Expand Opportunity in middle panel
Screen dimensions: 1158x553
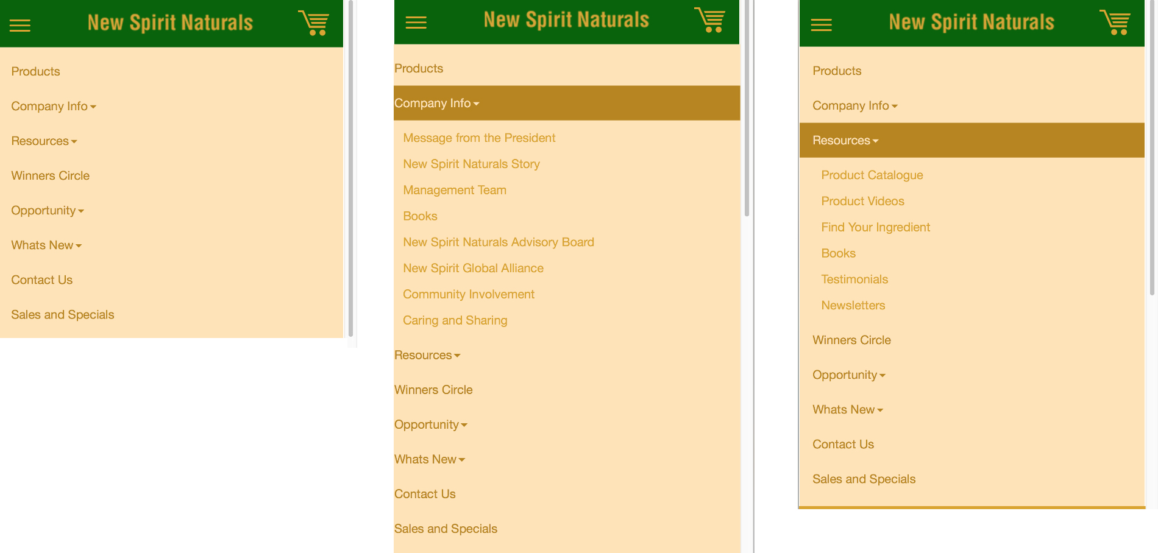click(431, 424)
